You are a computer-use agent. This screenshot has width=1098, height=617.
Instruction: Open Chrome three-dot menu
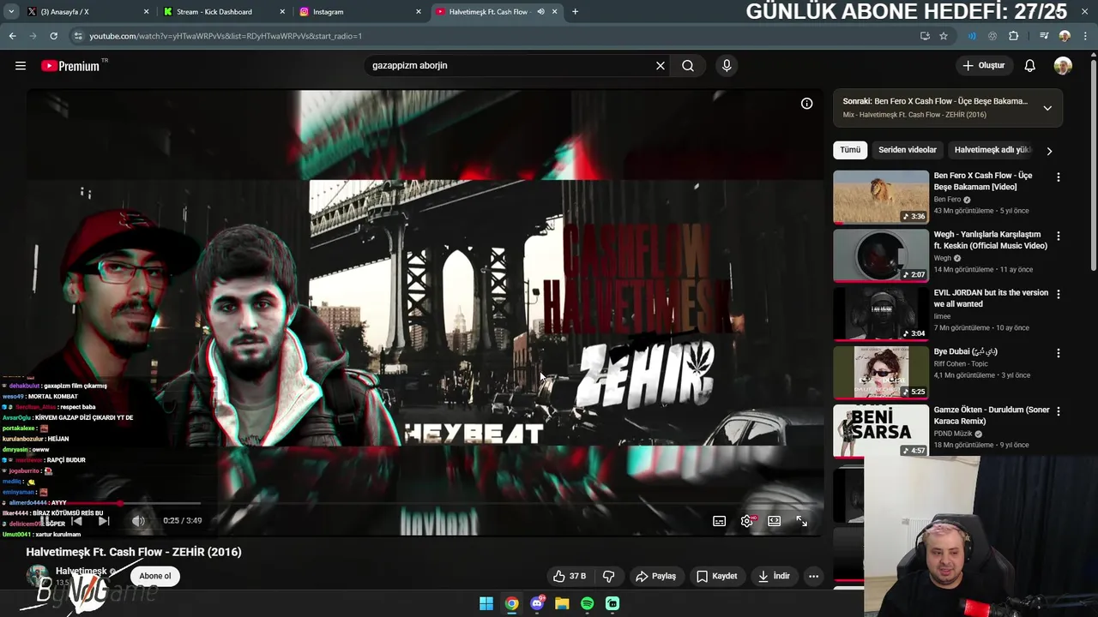click(1085, 36)
